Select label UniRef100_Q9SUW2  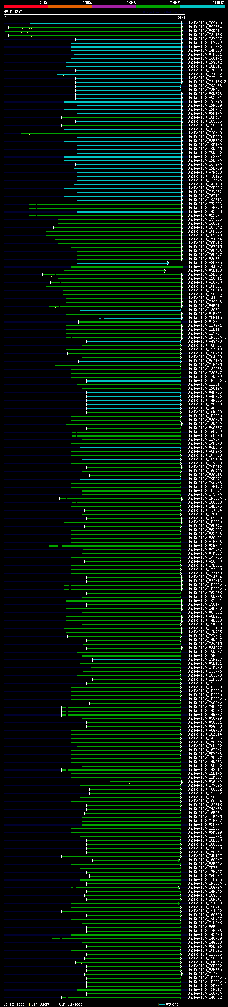(x=204, y=63)
